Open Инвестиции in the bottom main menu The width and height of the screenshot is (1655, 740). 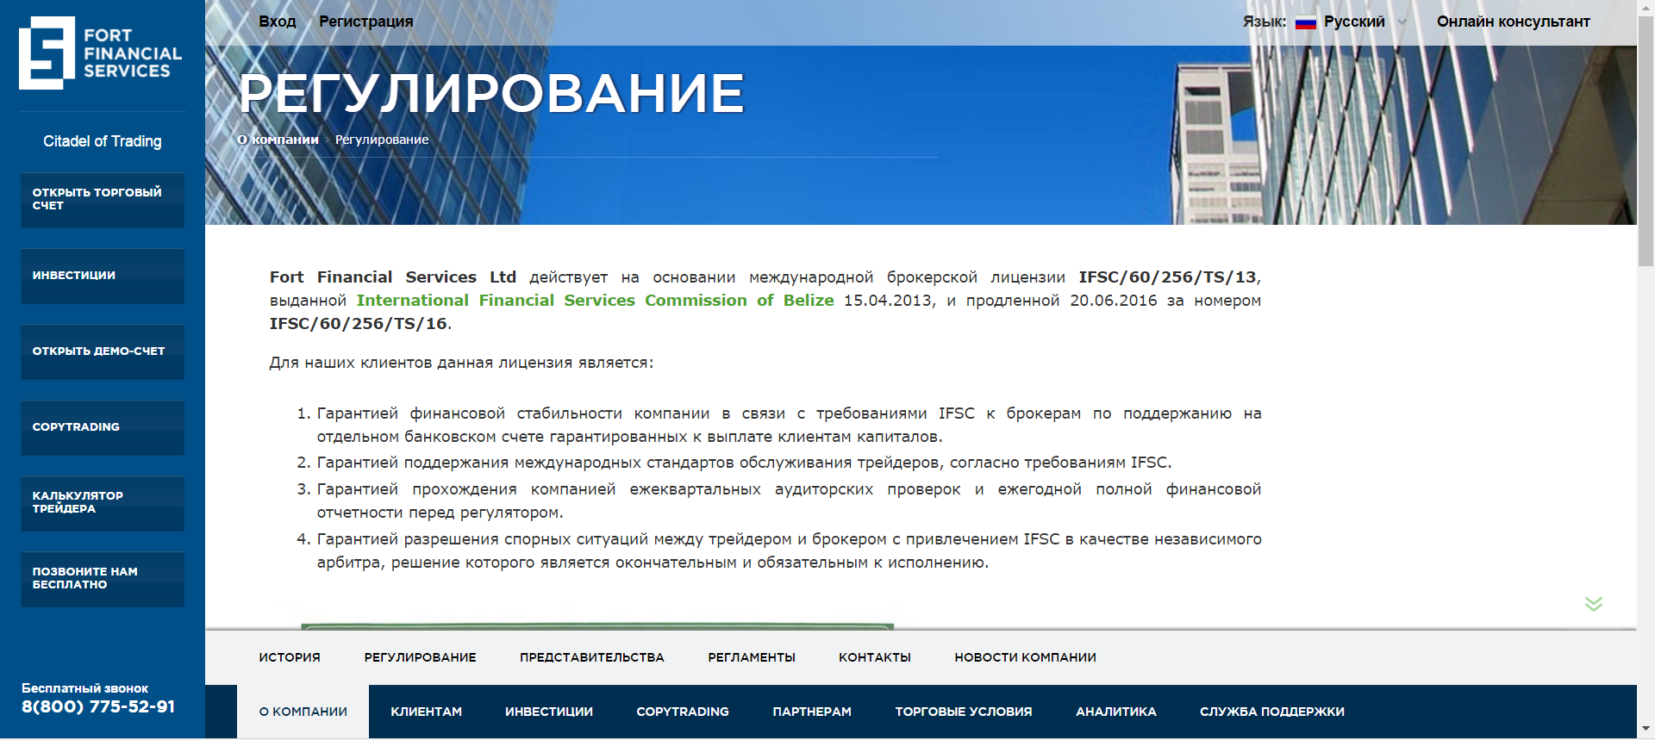pos(549,712)
